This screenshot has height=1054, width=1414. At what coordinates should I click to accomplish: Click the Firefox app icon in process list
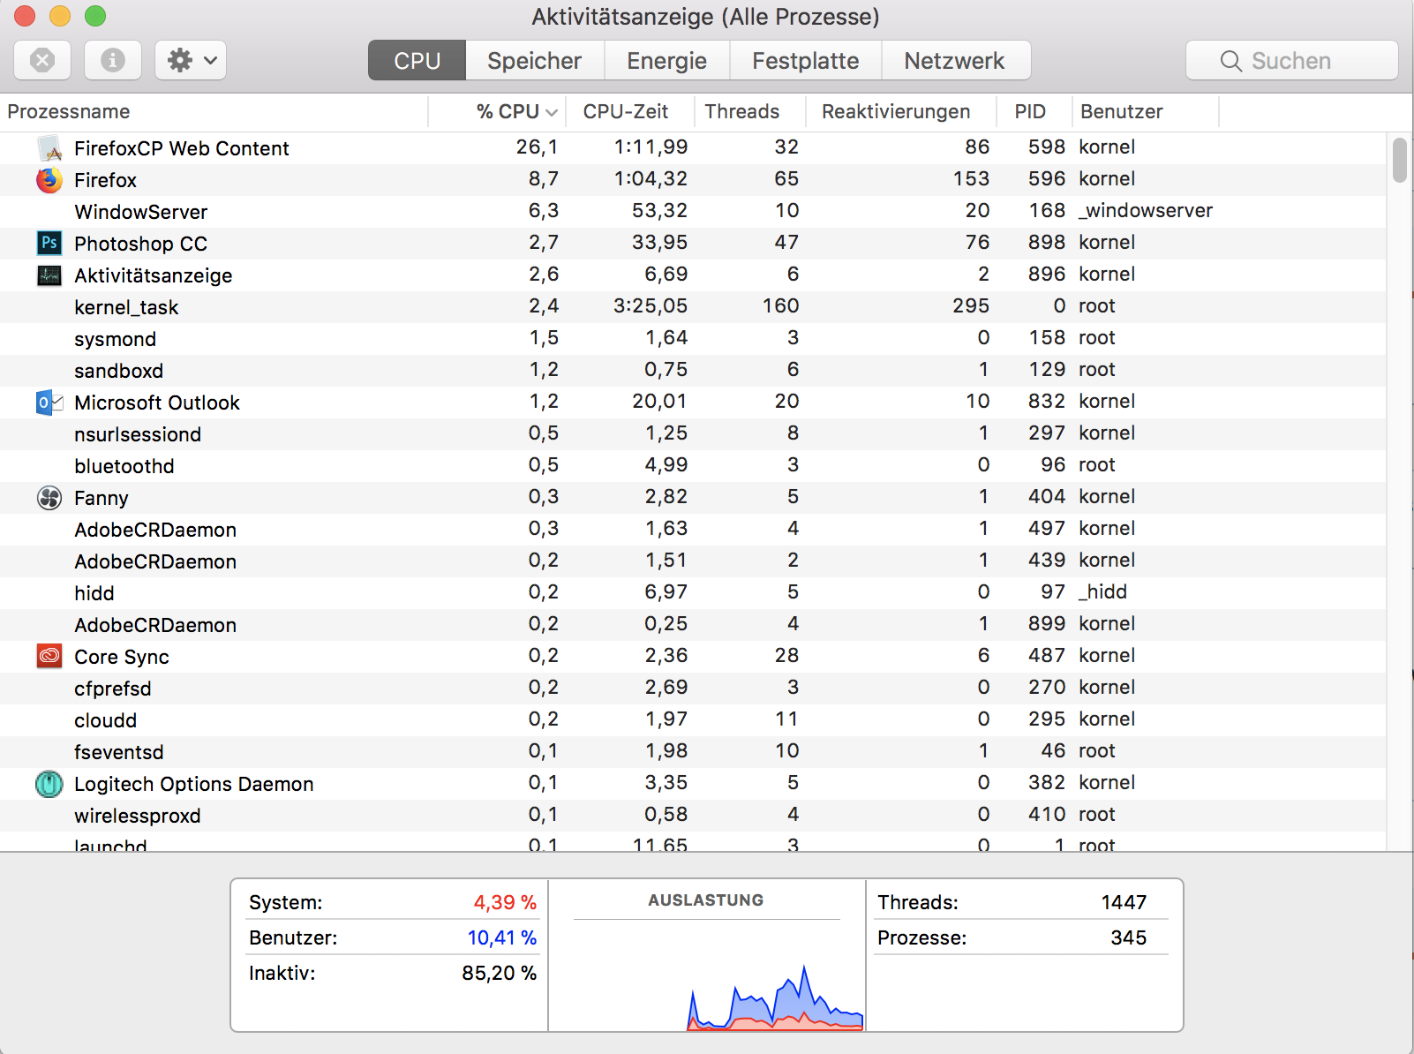pos(49,180)
